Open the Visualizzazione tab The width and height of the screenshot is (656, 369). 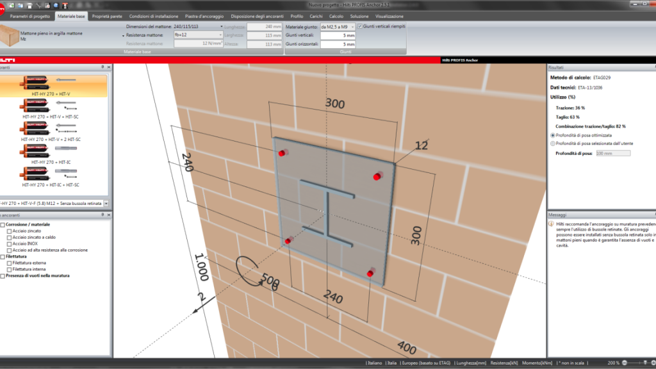pyautogui.click(x=389, y=16)
